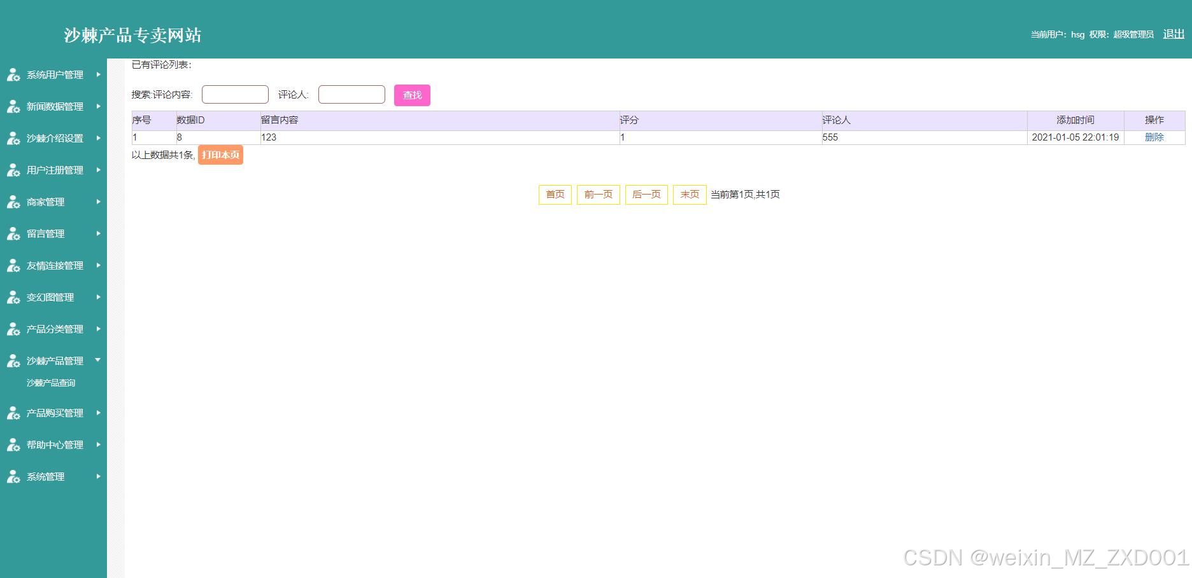Collapse the 沙棘产品管理 arrow
The image size is (1192, 578).
(x=98, y=360)
